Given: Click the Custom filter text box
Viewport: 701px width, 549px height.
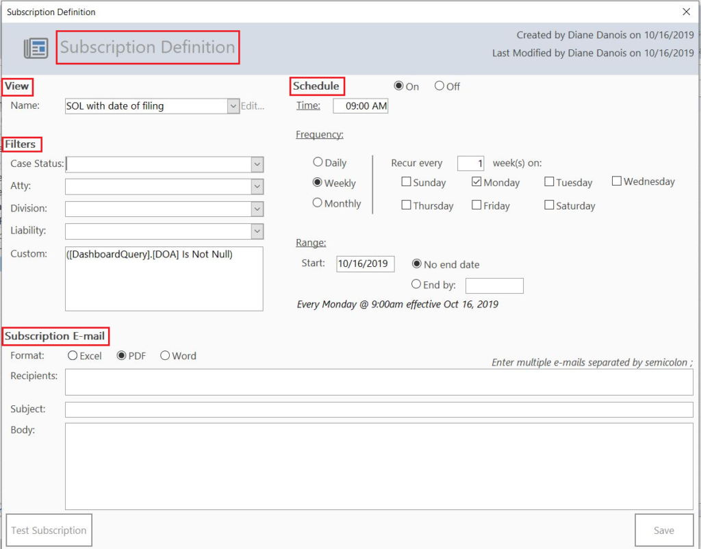Looking at the screenshot, I should coord(164,279).
